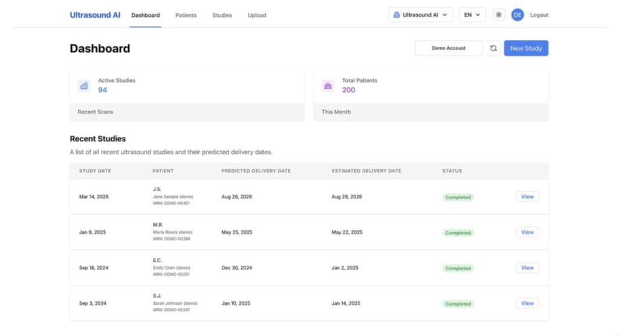Click predicted date Dec 30, 2024

click(x=236, y=267)
